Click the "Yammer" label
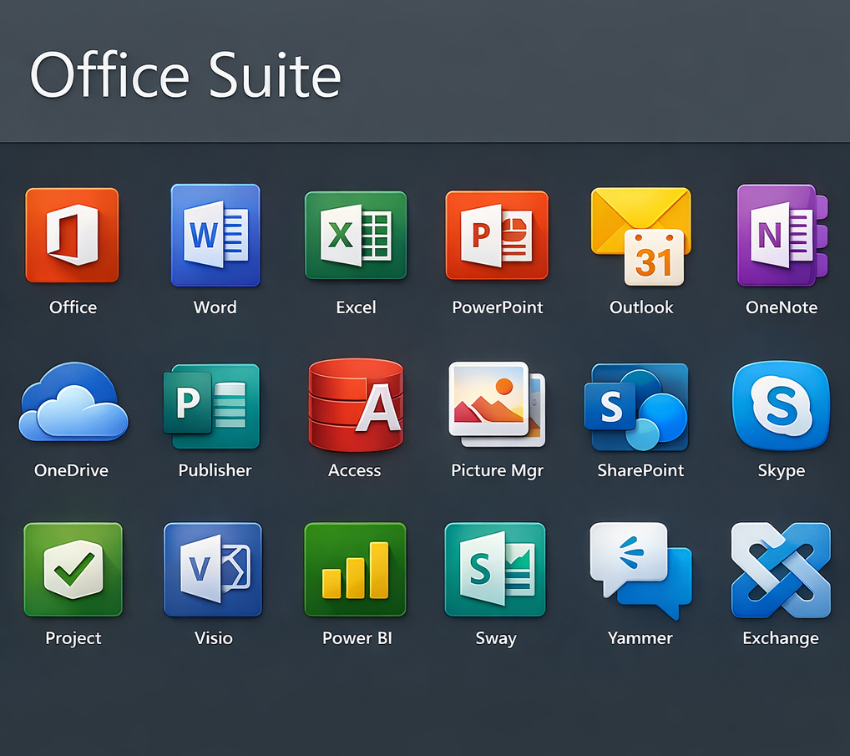Screen dimensions: 850x756 (640, 637)
